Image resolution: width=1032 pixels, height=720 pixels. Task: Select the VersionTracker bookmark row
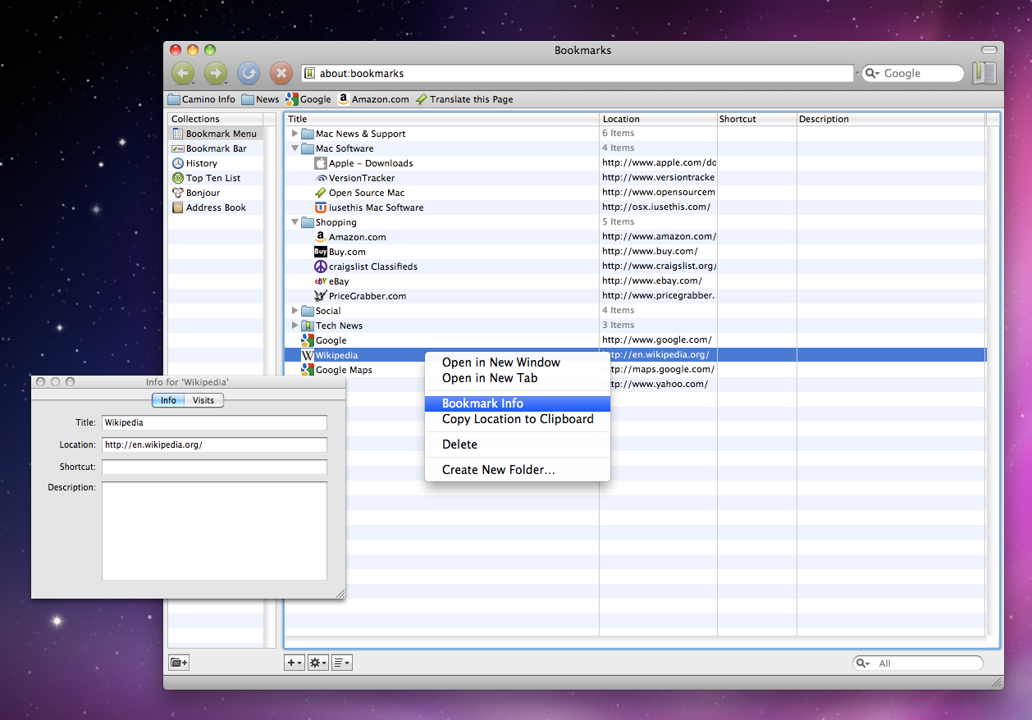tap(635, 178)
